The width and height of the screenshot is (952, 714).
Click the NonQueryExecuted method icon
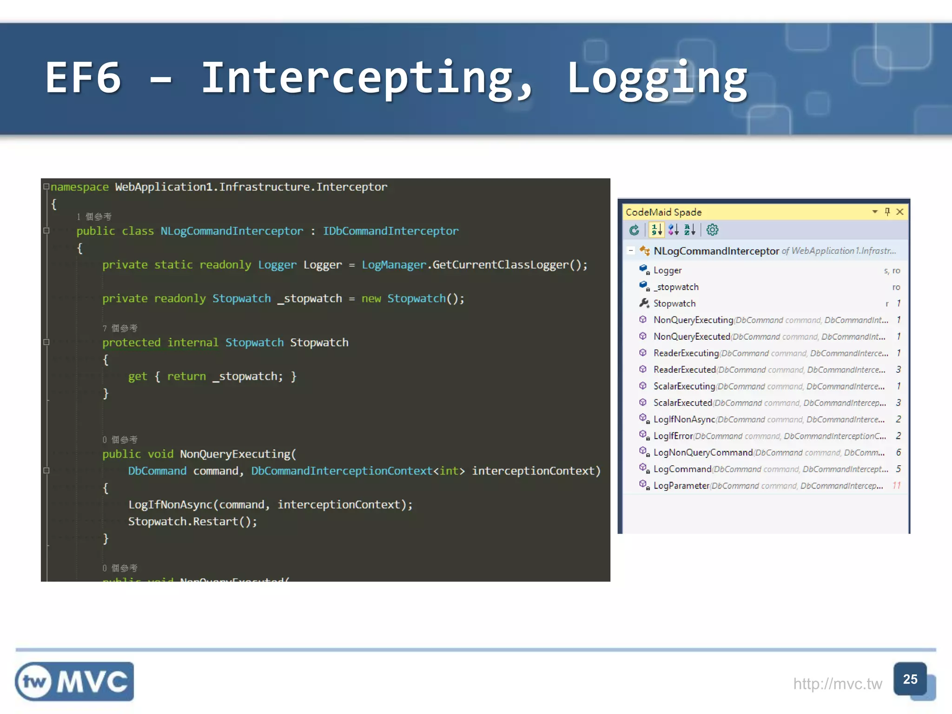(x=643, y=336)
